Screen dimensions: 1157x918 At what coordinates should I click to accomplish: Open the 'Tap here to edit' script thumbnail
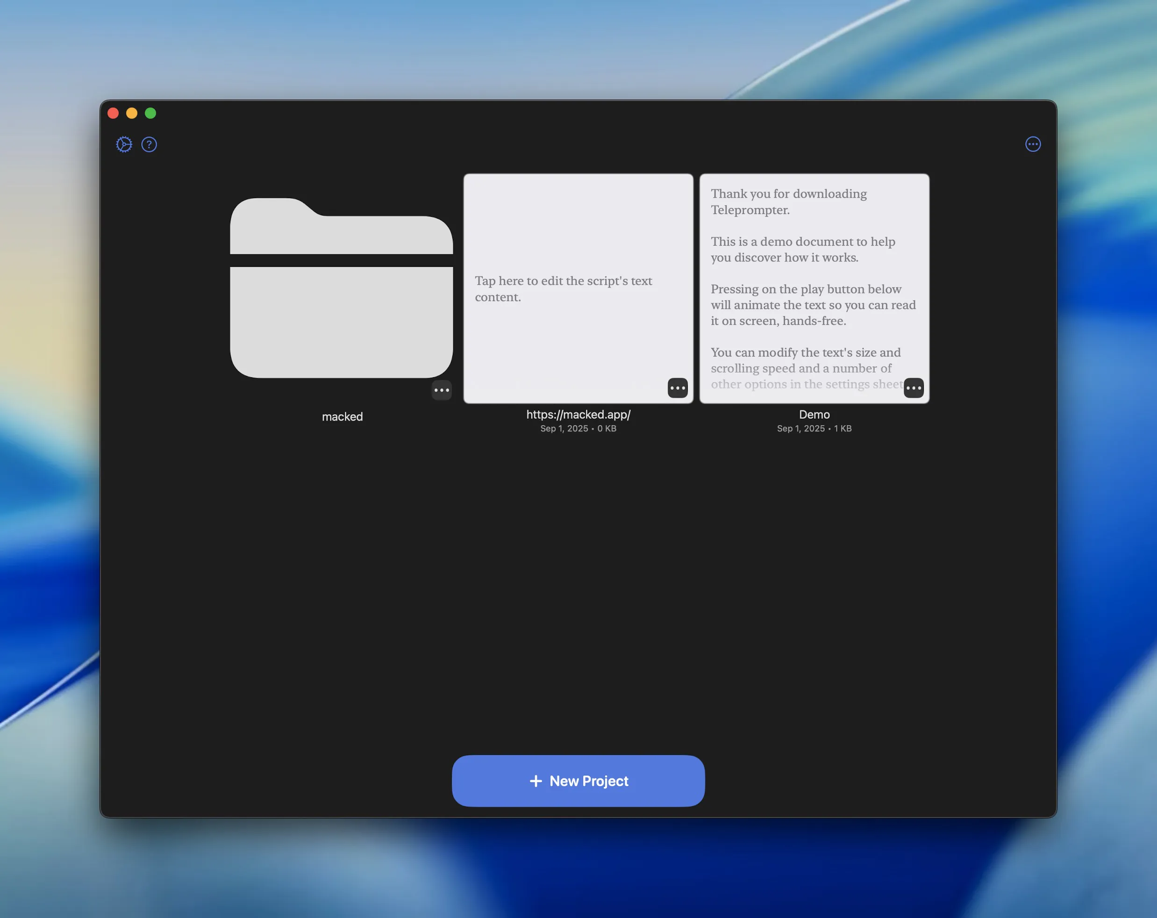coord(578,288)
